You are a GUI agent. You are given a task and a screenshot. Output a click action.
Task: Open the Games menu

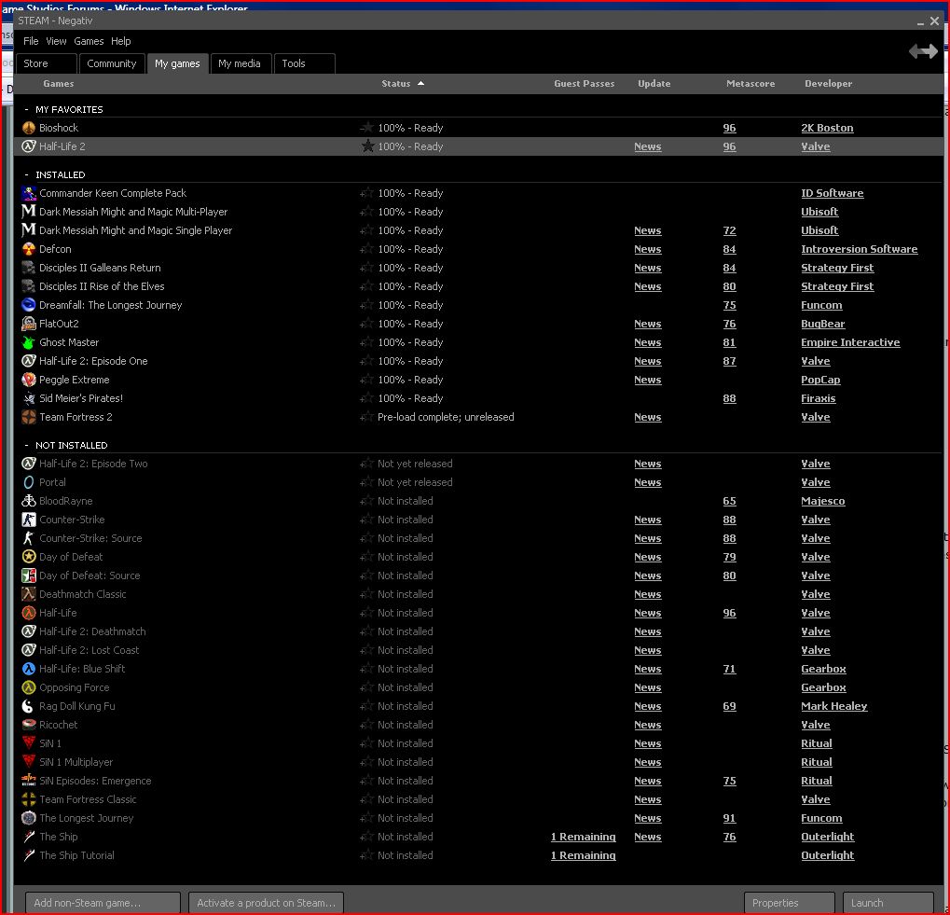pyautogui.click(x=89, y=41)
